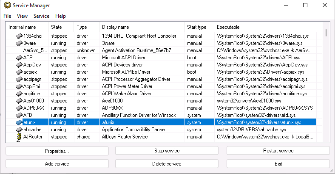Click the Restart service button
This screenshot has width=335, height=174.
tap(278, 151)
